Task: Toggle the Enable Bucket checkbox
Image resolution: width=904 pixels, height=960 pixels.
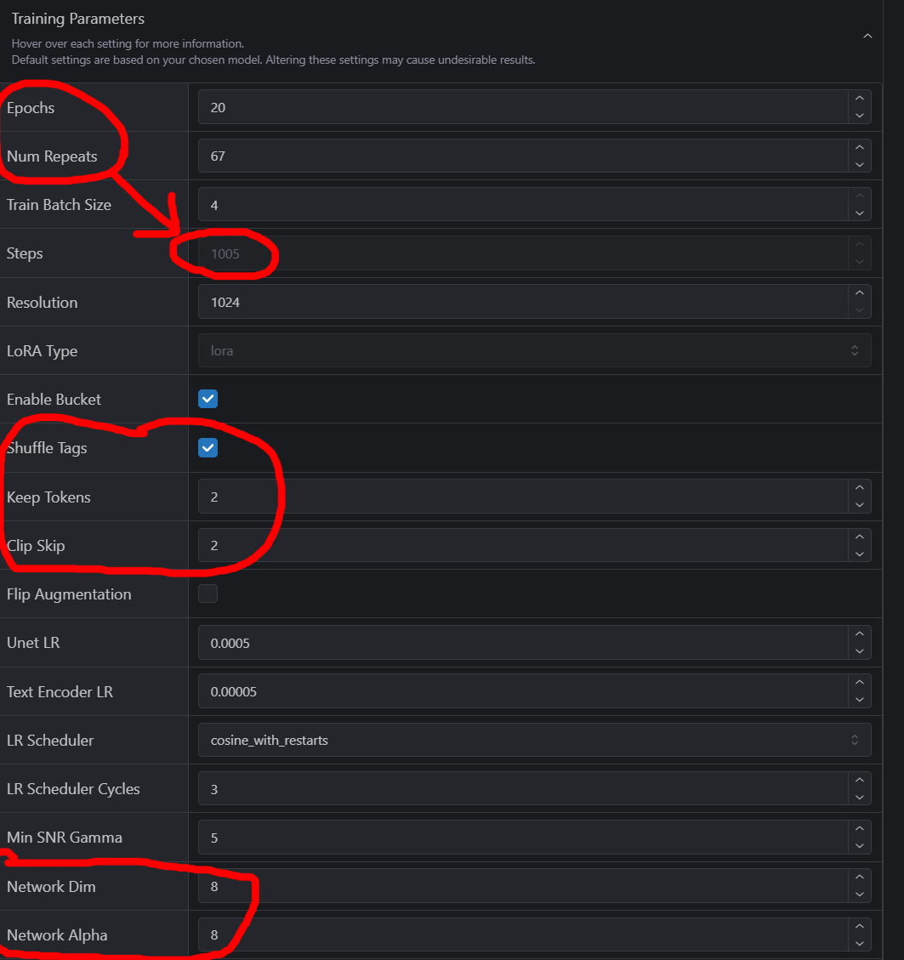Action: 208,399
